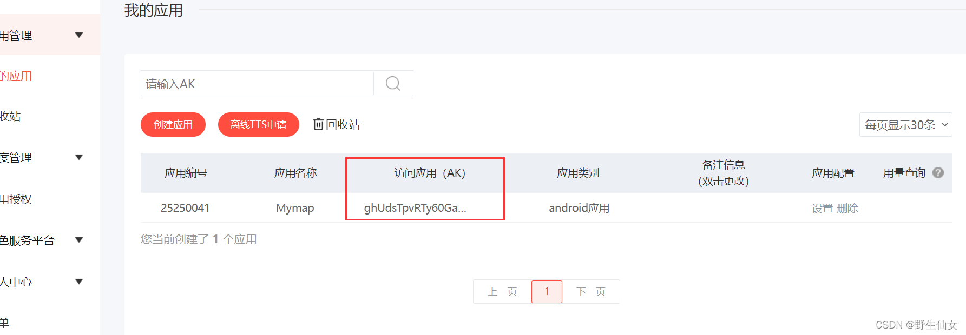Click 删除 for the Mymap app
The height and width of the screenshot is (335, 966).
847,208
